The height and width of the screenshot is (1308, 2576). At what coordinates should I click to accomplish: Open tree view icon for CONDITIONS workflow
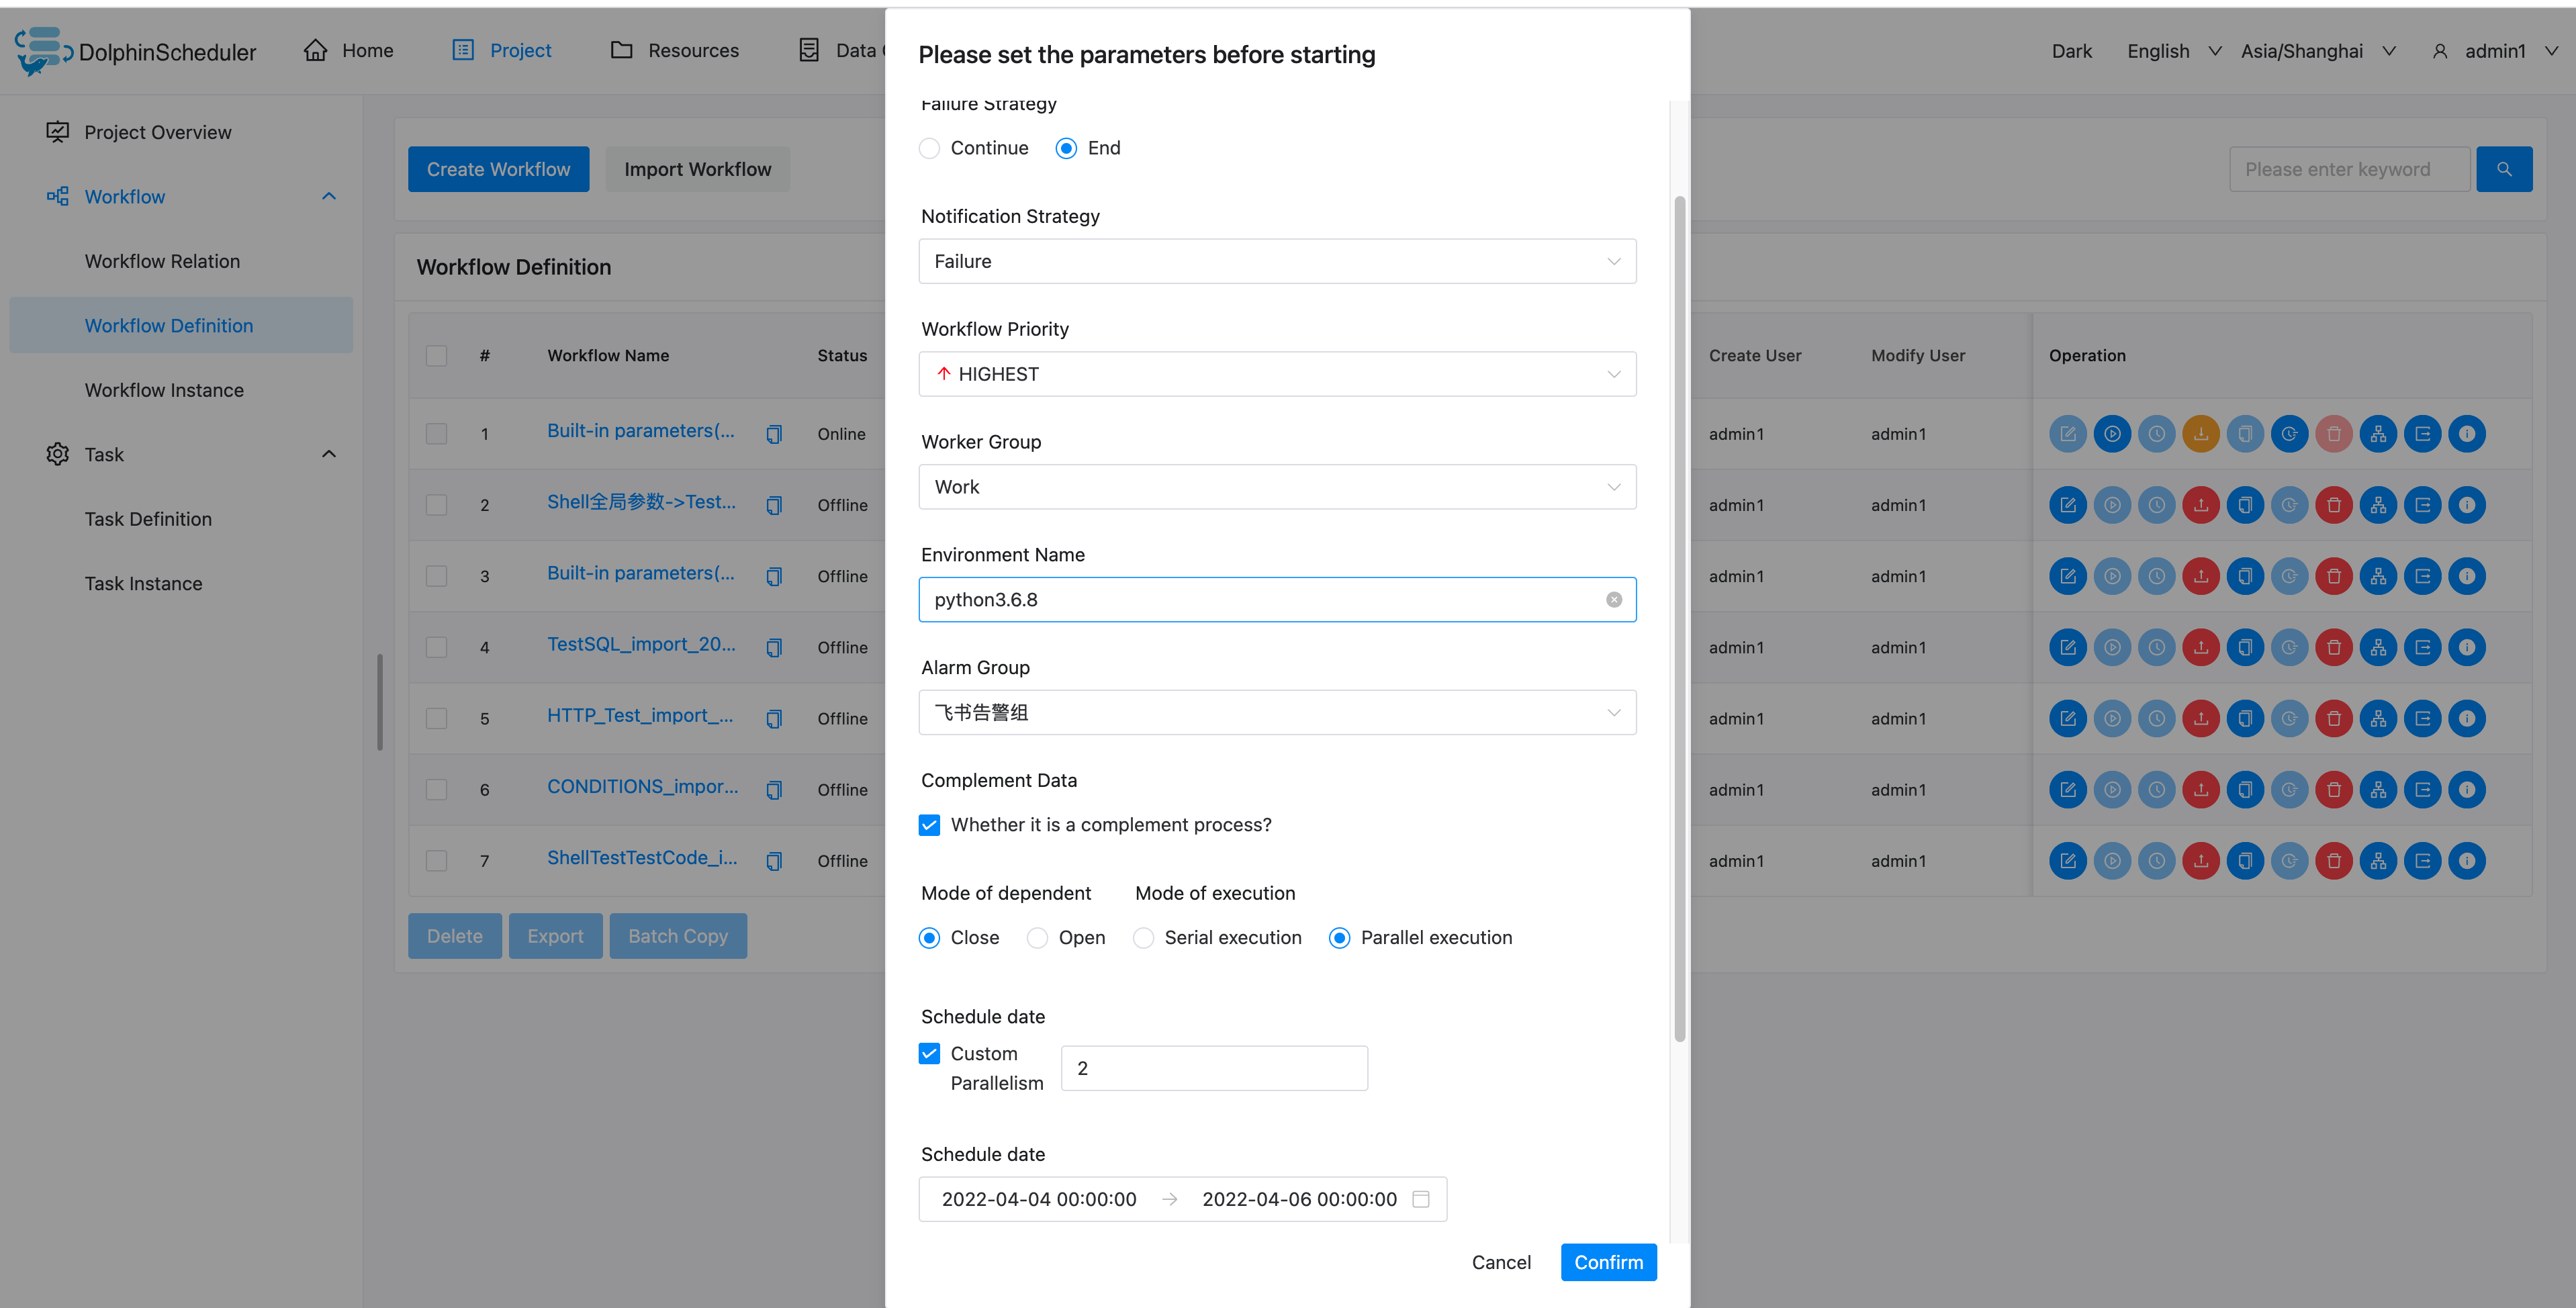2379,789
